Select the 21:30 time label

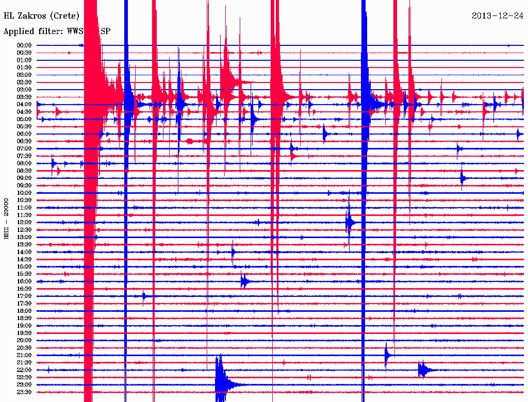coord(24,363)
